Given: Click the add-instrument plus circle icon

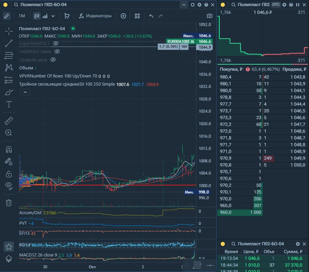Looking at the screenshot, I should click(x=123, y=16).
